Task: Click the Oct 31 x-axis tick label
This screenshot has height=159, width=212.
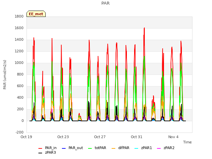Action: click(137, 137)
